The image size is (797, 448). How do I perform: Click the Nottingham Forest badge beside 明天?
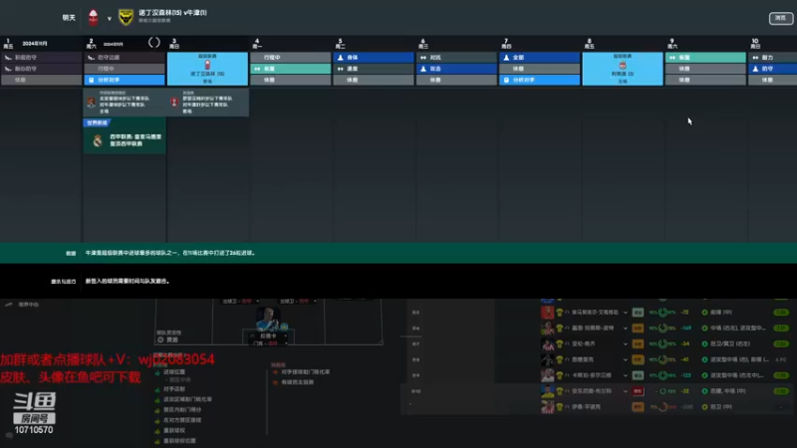pos(93,18)
